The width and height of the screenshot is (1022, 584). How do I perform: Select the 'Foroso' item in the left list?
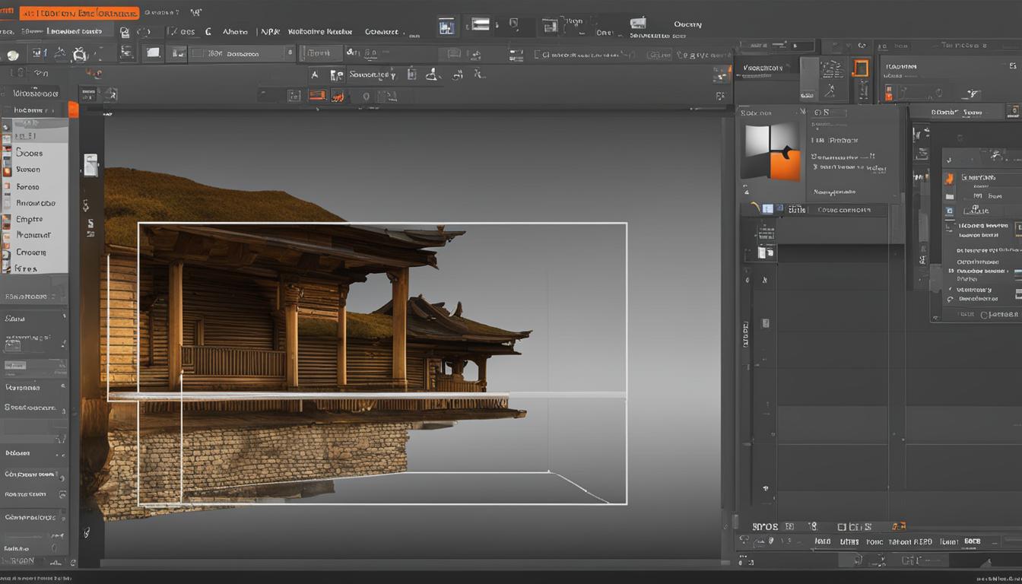pyautogui.click(x=28, y=186)
